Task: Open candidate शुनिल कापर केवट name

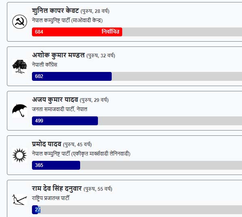Action: (55, 11)
